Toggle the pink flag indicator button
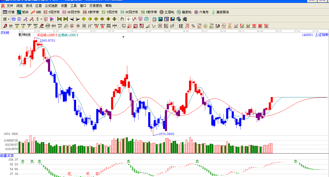The height and width of the screenshot is (177, 329). click(x=52, y=19)
